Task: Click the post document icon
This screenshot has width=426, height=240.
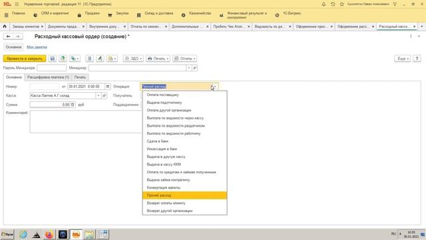Action: point(63,59)
